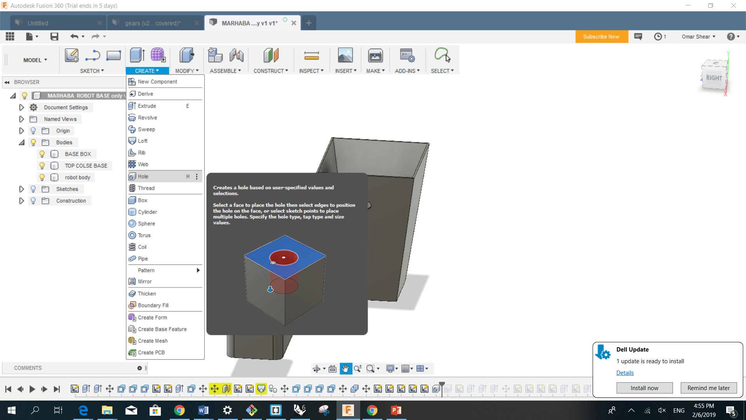The height and width of the screenshot is (420, 746).
Task: Open the MODIFY dropdown menu
Action: coord(187,71)
